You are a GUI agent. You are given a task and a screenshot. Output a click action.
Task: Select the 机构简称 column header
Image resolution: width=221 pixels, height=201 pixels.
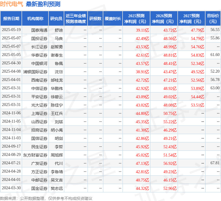click(35, 19)
